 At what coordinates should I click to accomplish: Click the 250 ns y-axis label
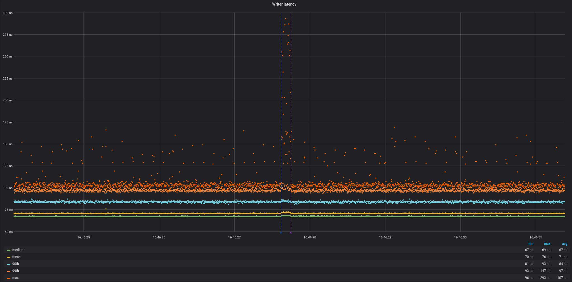coord(8,56)
